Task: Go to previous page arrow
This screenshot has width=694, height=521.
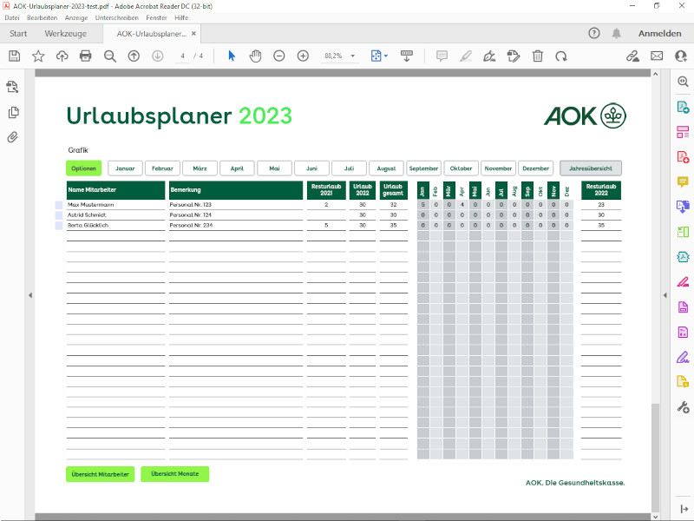Action: point(134,56)
